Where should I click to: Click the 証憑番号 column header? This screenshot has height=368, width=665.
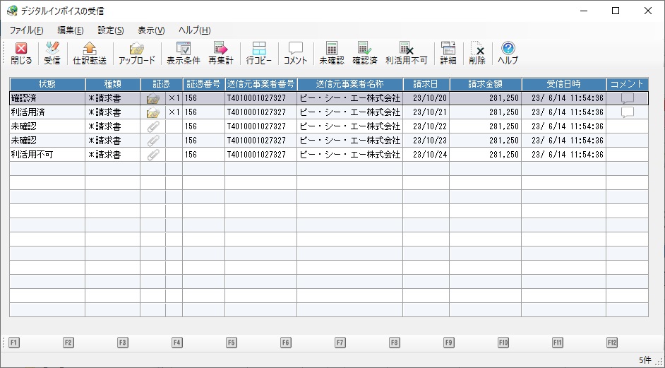(203, 84)
